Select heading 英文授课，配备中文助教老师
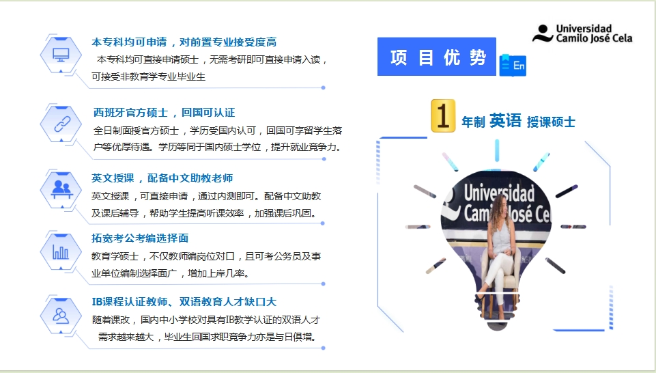Screen dimensions: 656x373 (162, 178)
